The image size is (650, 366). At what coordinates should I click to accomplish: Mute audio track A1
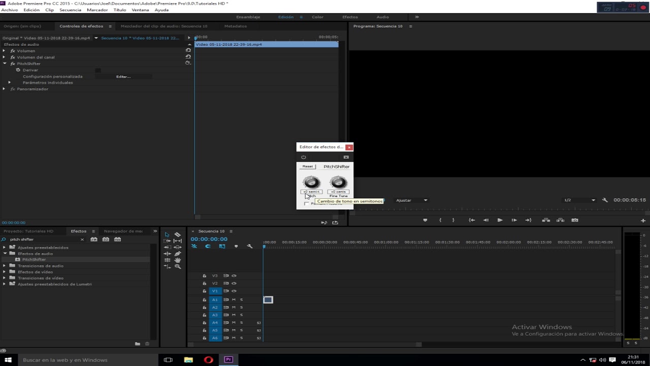coord(234,300)
